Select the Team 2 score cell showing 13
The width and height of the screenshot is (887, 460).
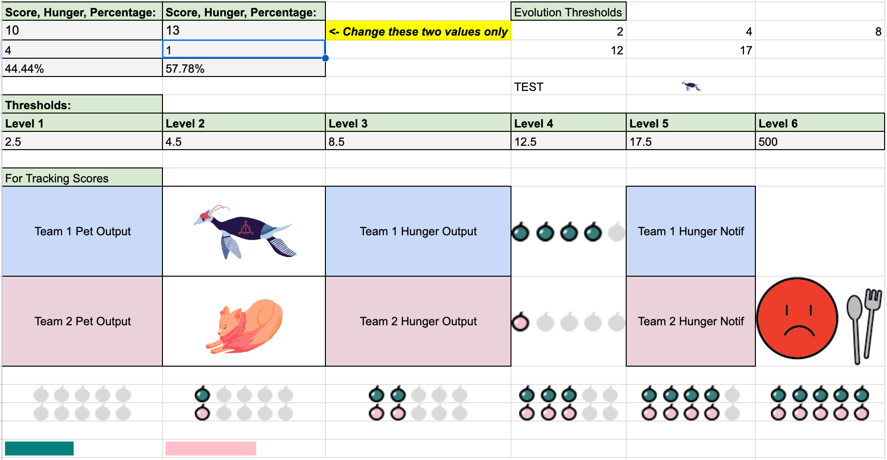point(244,30)
